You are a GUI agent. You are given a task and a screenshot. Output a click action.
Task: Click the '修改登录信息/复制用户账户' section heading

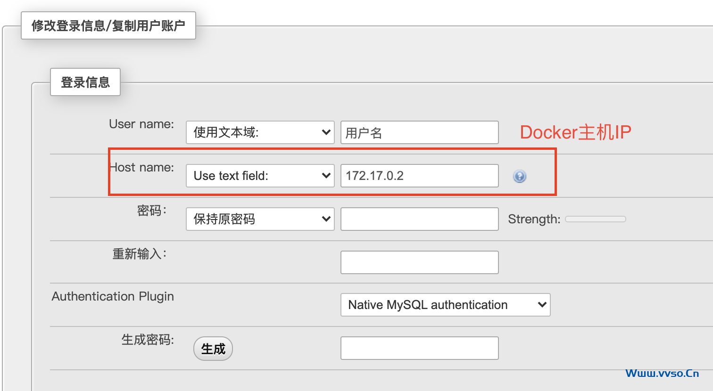(108, 25)
